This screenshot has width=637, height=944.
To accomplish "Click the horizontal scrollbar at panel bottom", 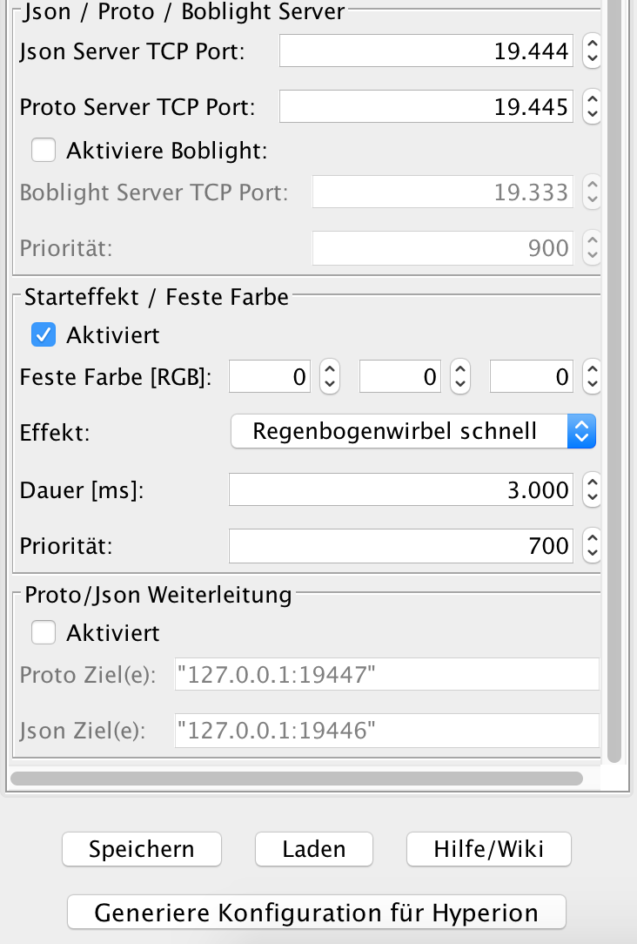I will [x=296, y=778].
